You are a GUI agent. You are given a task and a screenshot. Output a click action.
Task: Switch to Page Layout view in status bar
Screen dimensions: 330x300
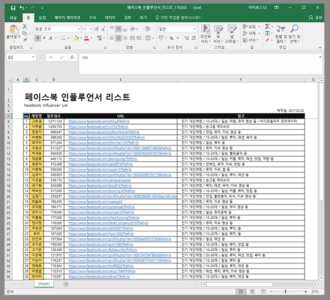[252, 291]
